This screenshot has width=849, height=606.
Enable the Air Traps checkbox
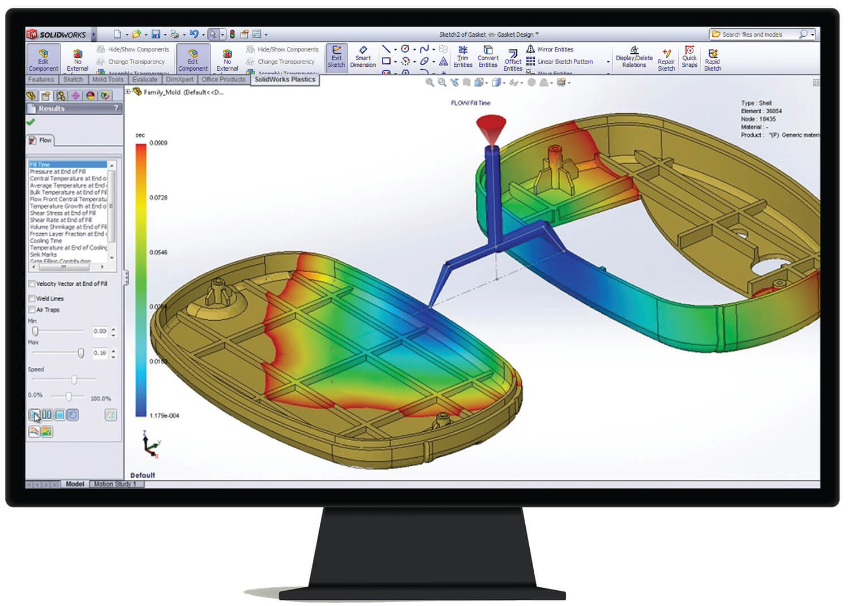tap(32, 310)
